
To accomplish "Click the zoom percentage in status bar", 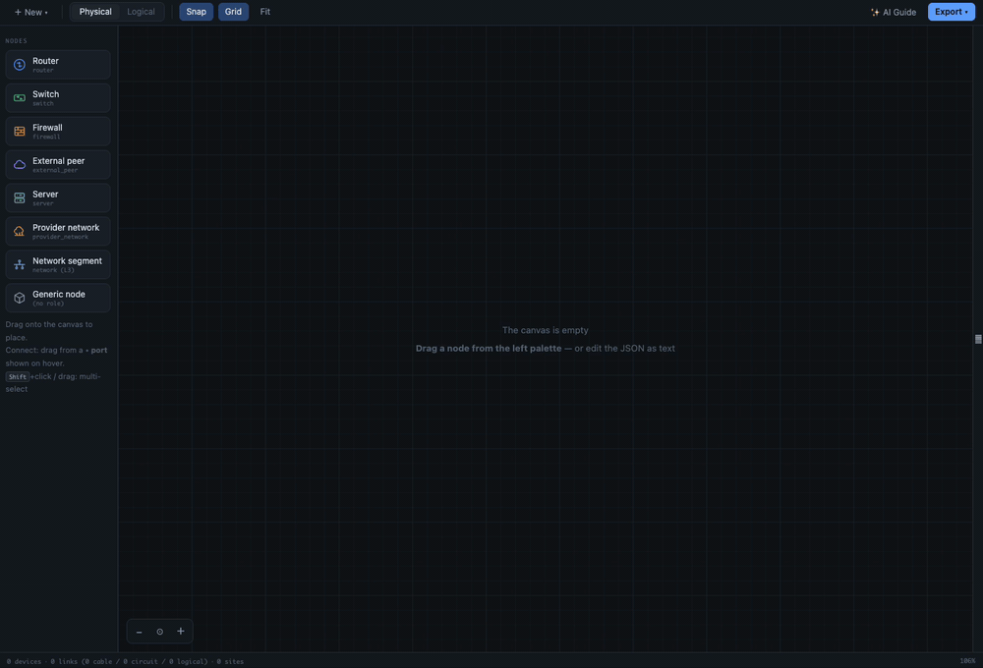I will pyautogui.click(x=967, y=661).
